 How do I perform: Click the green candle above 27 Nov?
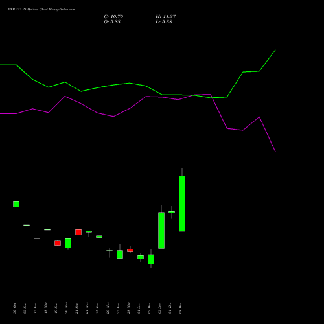[x=120, y=254]
